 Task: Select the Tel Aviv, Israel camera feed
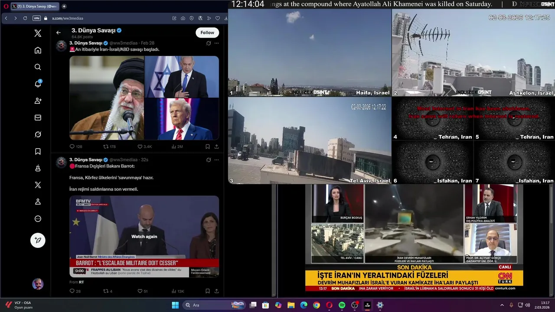pos(310,140)
